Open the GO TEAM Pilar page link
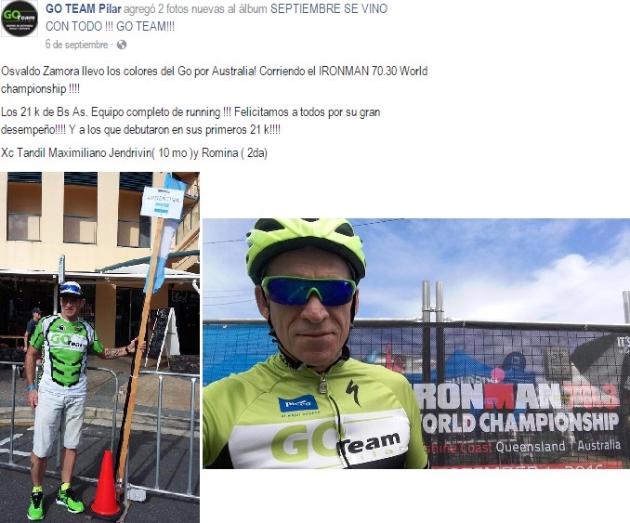The image size is (630, 523). [x=84, y=8]
